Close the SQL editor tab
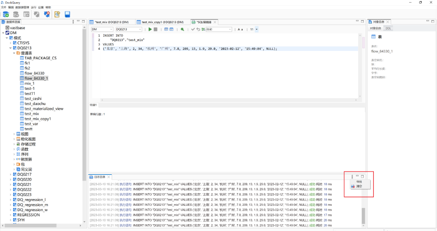The height and width of the screenshot is (231, 437). (x=215, y=22)
